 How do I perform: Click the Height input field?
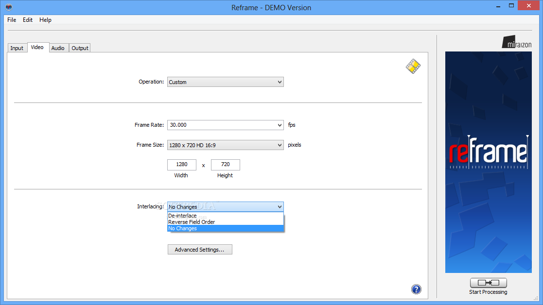point(226,165)
